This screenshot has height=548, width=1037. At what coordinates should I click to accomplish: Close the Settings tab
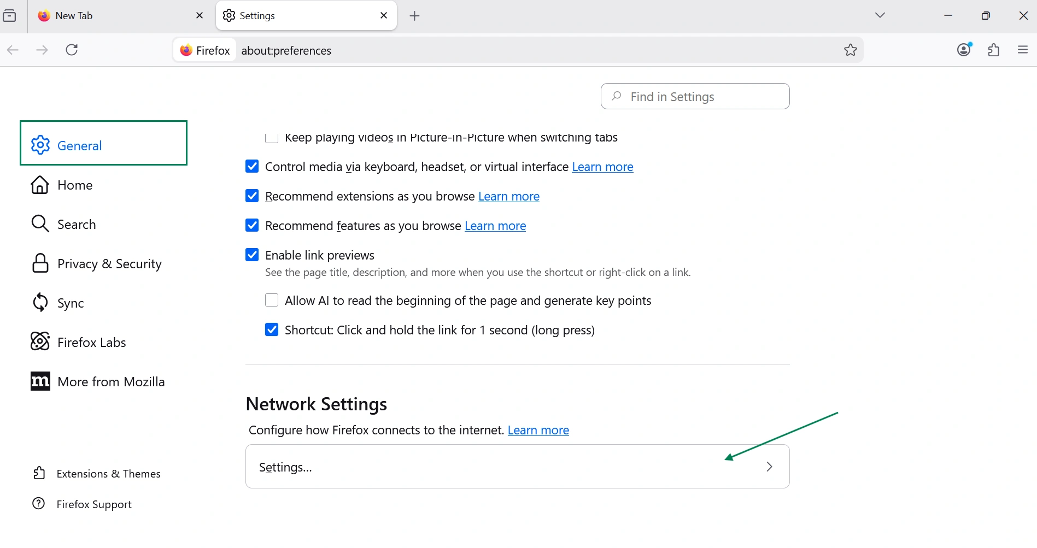384,15
